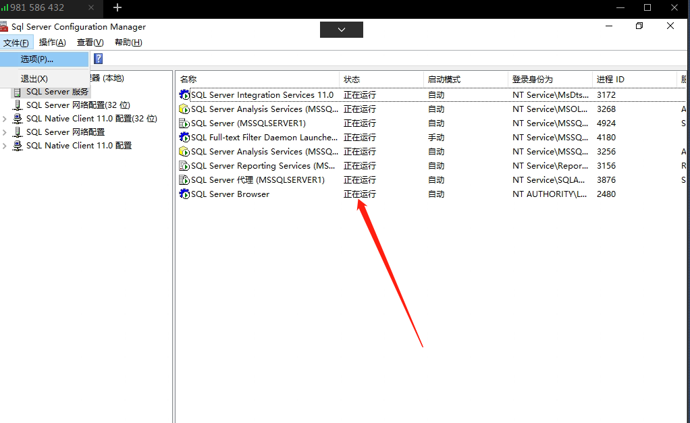Open the 查看(V) menu
The width and height of the screenshot is (690, 423).
point(90,43)
